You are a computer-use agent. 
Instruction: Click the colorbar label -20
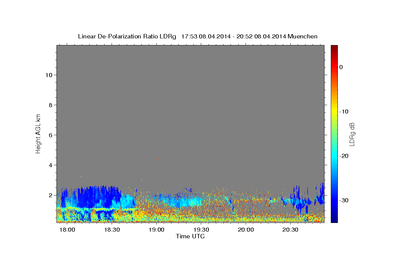click(344, 156)
